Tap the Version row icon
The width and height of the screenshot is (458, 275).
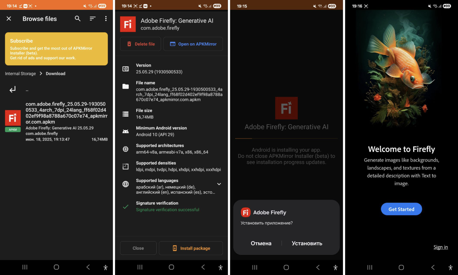coord(125,69)
